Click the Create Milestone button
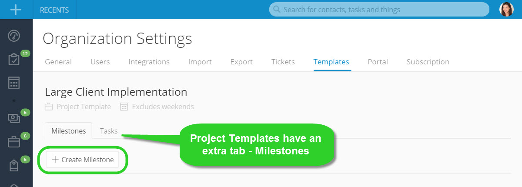The width and height of the screenshot is (522, 187). [x=82, y=160]
